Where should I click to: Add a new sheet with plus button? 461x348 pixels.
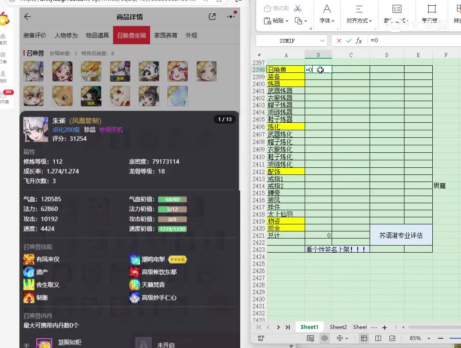point(384,327)
